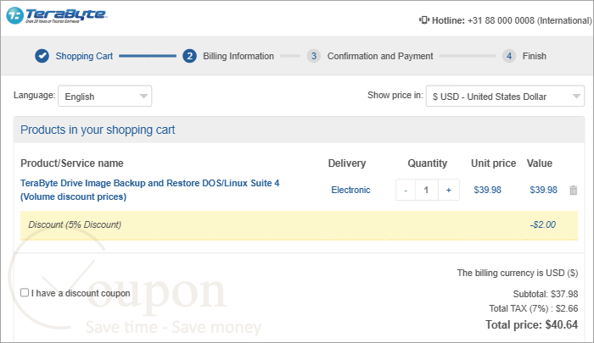This screenshot has height=343, width=594.
Task: Click the Shopping Cart checkmark step icon
Action: [42, 56]
